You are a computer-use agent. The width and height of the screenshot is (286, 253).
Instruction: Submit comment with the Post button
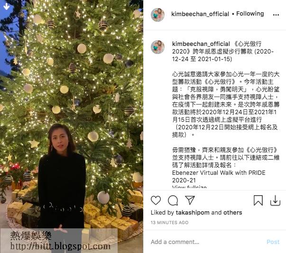click(x=273, y=242)
